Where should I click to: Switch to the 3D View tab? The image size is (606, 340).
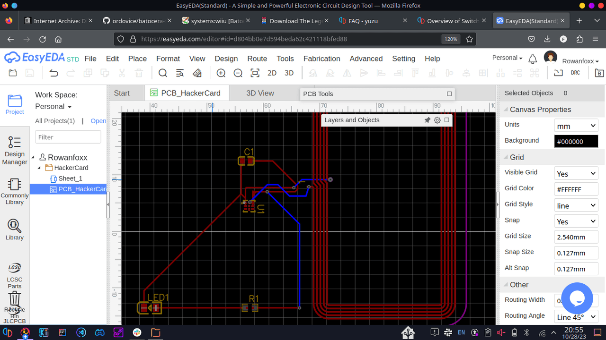point(260,93)
